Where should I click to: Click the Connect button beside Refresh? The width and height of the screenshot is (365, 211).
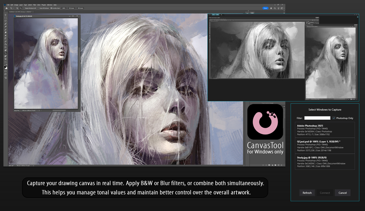click(x=325, y=193)
